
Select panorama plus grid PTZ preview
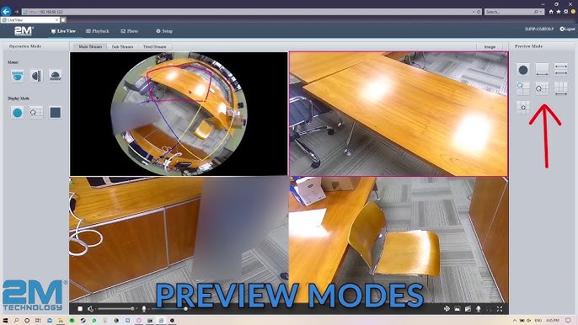click(x=560, y=88)
